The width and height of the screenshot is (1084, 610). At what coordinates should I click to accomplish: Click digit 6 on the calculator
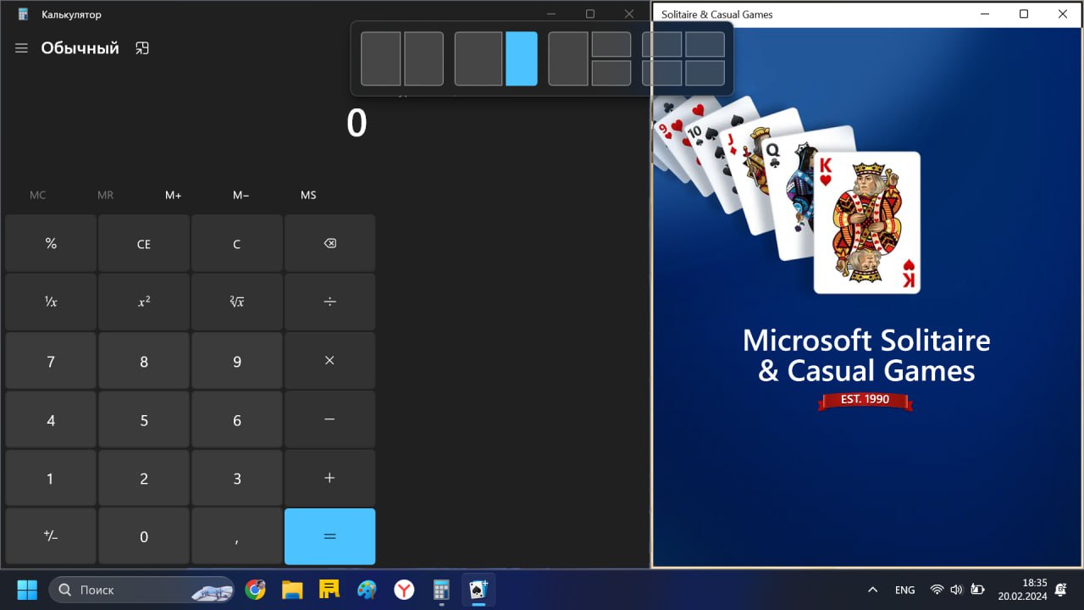click(237, 419)
